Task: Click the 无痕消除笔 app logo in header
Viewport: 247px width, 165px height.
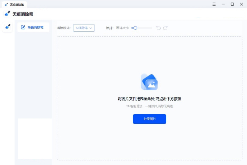Action: (7, 14)
